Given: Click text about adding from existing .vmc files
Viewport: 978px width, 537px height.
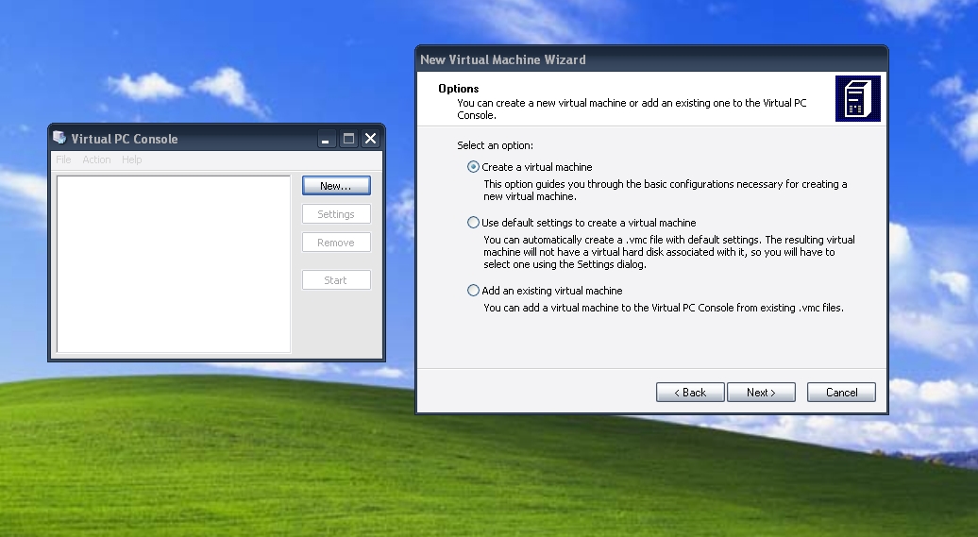Looking at the screenshot, I should [664, 308].
